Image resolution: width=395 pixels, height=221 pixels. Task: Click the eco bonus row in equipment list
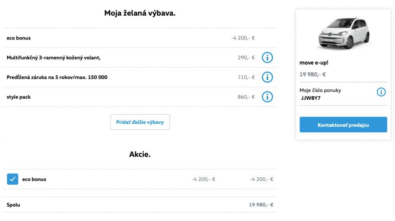pyautogui.click(x=140, y=38)
